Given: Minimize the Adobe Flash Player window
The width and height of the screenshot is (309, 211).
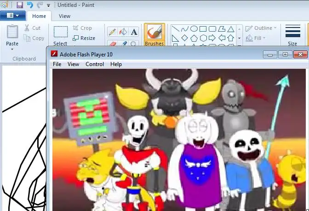Looking at the screenshot, I should pyautogui.click(x=270, y=55).
